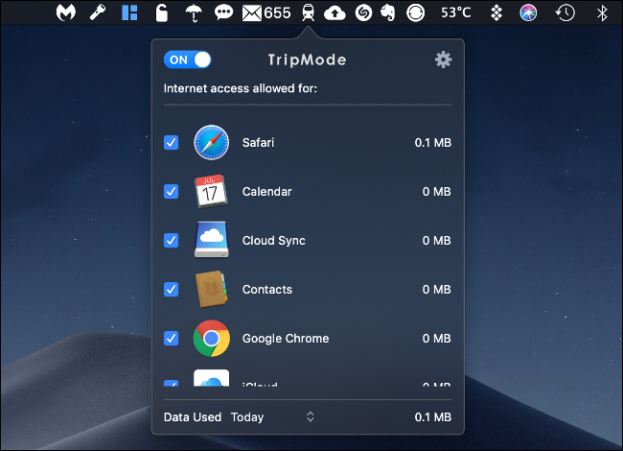Viewport: 623px width, 451px height.
Task: Uncheck Calendar internet access checkbox
Action: pos(171,192)
